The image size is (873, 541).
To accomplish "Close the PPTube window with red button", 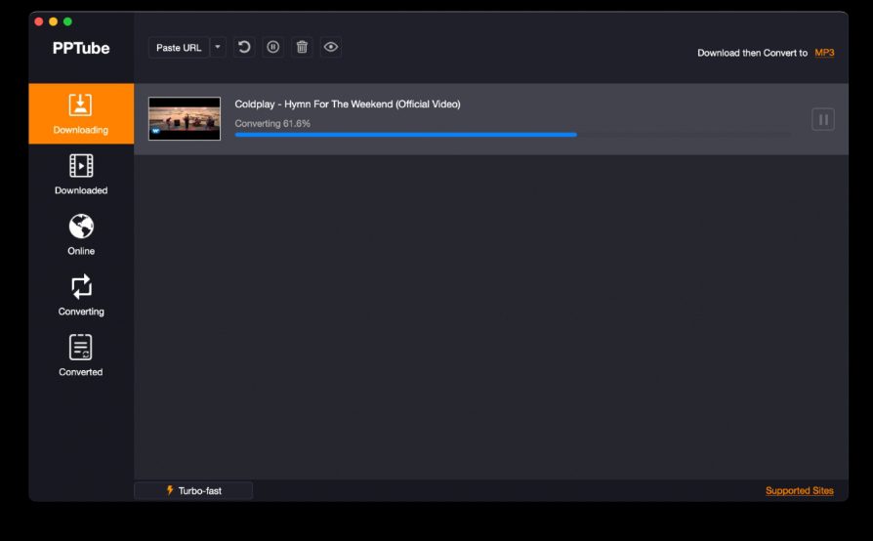I will pos(39,21).
